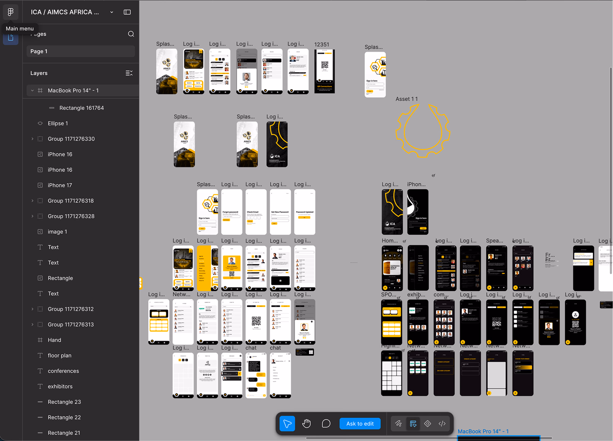Collapse the MacBook Pro 14" - 1 layer
This screenshot has width=613, height=441.
[x=32, y=91]
